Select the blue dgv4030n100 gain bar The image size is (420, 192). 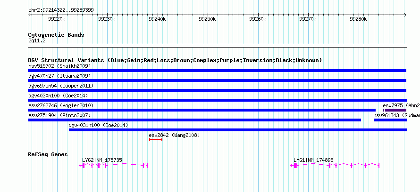coord(217,100)
